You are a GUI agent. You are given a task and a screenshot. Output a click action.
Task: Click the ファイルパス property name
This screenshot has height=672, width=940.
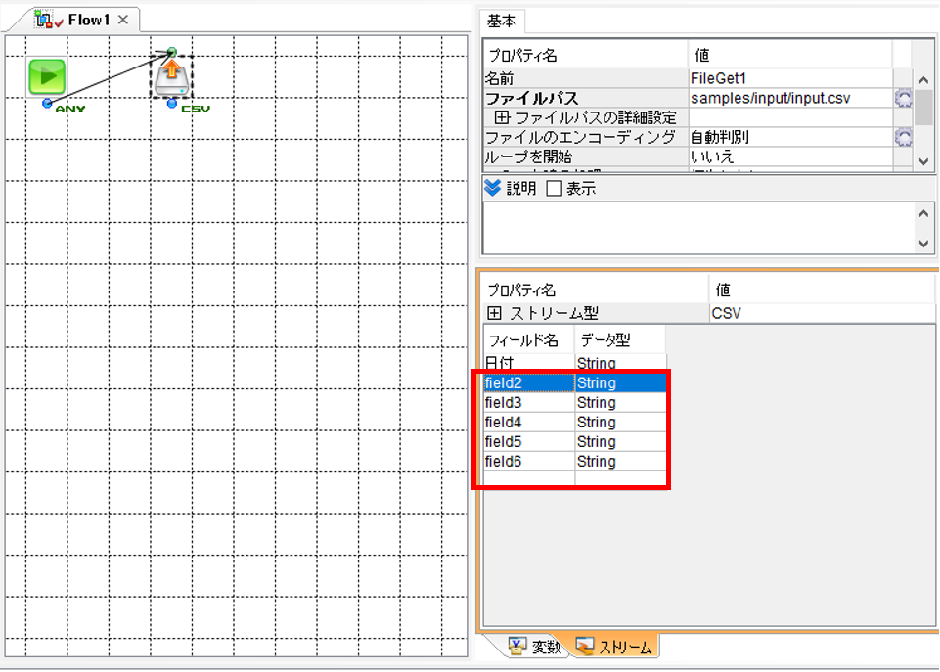531,99
